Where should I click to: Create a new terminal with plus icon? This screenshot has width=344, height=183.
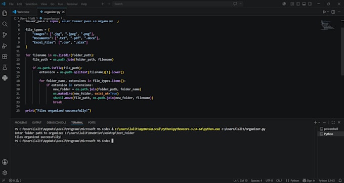[x=315, y=122]
